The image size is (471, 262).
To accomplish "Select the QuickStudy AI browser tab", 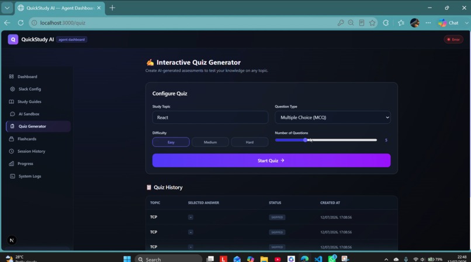I will pyautogui.click(x=58, y=8).
